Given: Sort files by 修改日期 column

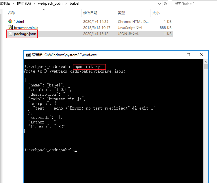Looking at the screenshot, I should tap(90, 13).
